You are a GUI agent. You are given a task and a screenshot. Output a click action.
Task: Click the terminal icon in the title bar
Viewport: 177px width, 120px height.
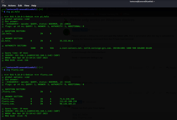3,2
